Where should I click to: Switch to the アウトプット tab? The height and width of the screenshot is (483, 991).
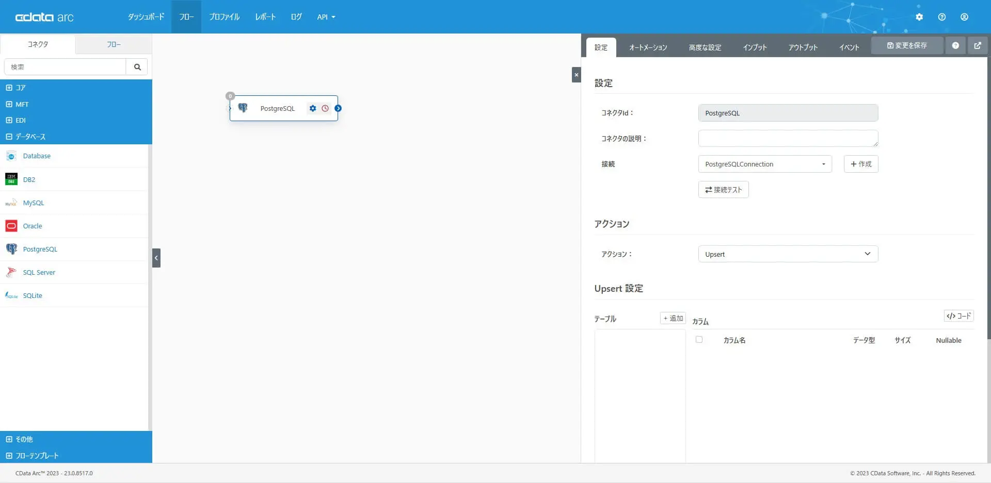pyautogui.click(x=803, y=47)
